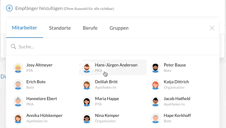Viewport: 226px width, 128px height.
Task: Switch to the Standorte tab
Action: 60,28
